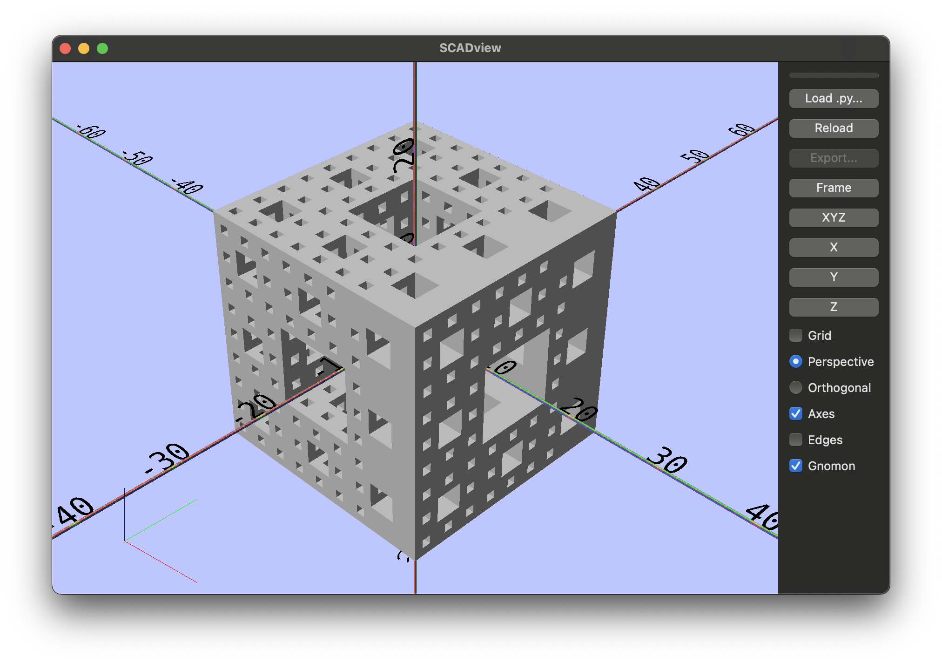942x663 pixels.
Task: Disable the Gnomon checkbox
Action: click(x=796, y=466)
